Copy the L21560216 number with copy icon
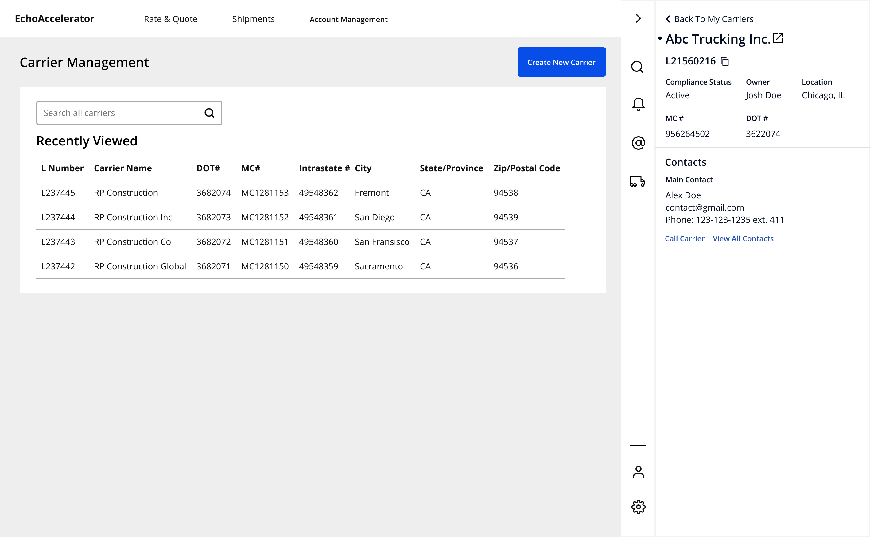This screenshot has height=537, width=870. click(x=725, y=61)
